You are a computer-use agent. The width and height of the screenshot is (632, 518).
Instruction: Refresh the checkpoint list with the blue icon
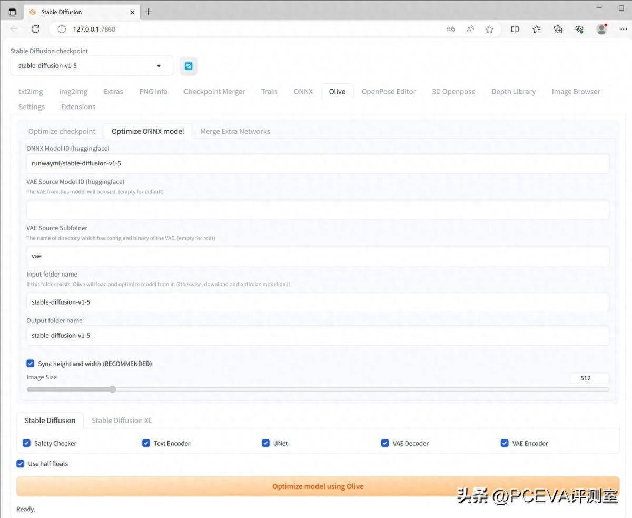[x=189, y=65]
